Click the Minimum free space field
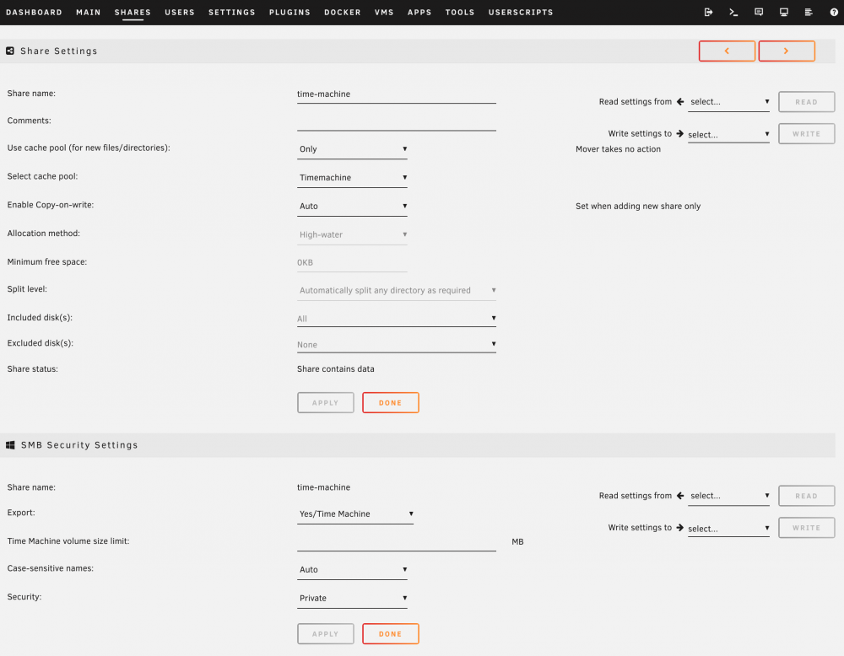 point(352,262)
